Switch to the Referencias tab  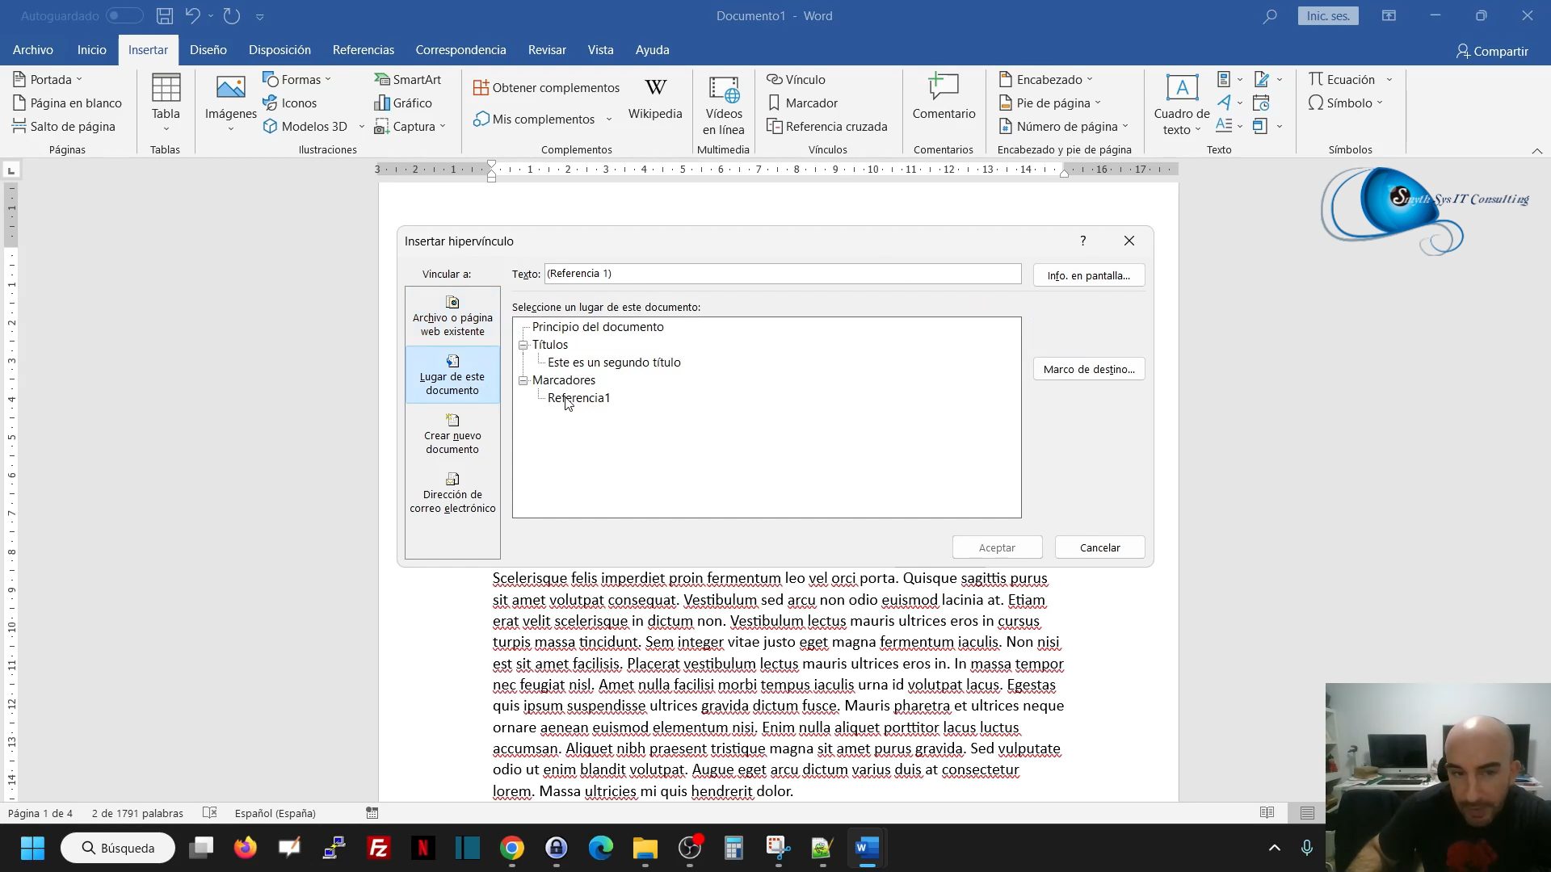[363, 50]
